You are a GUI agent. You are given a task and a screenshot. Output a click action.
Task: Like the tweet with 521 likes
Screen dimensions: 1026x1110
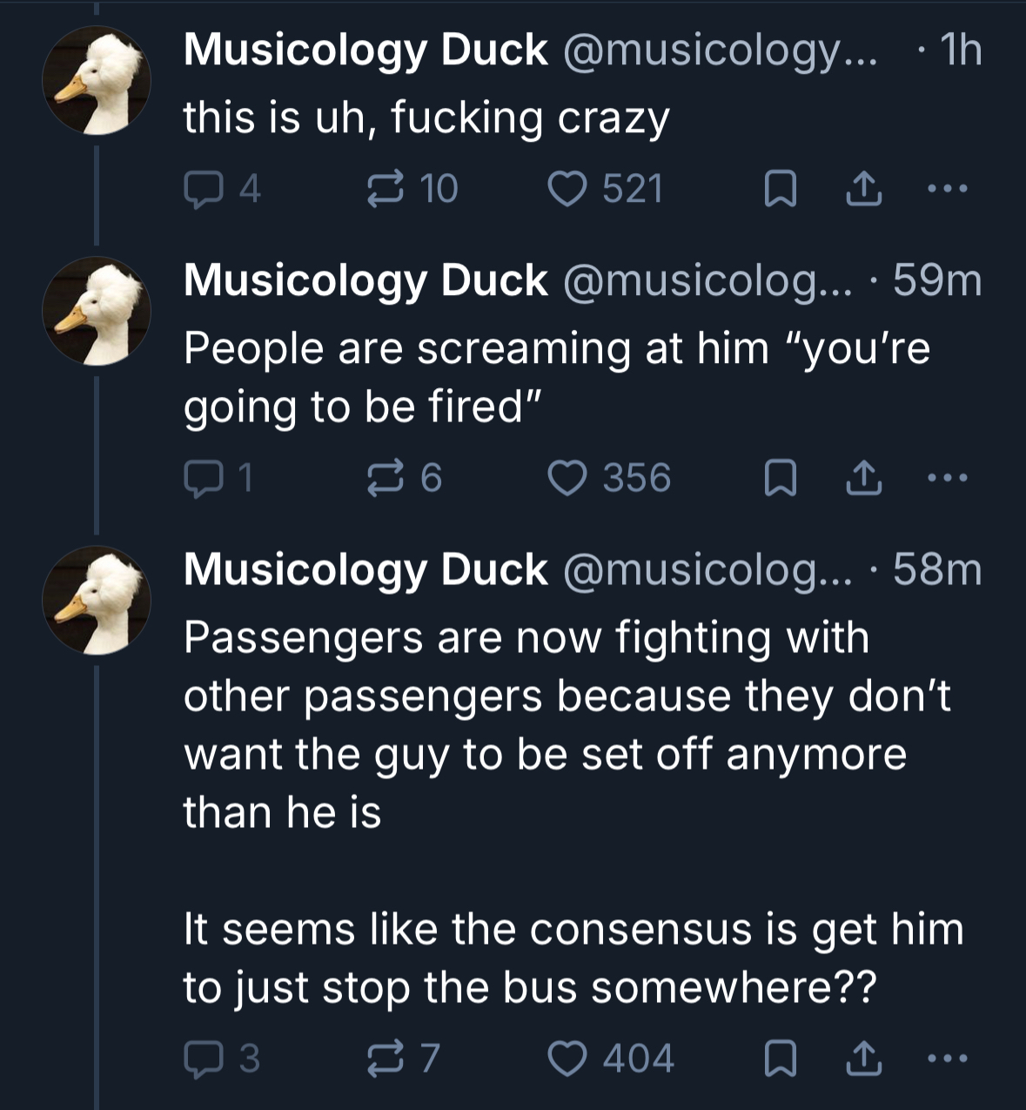(567, 189)
